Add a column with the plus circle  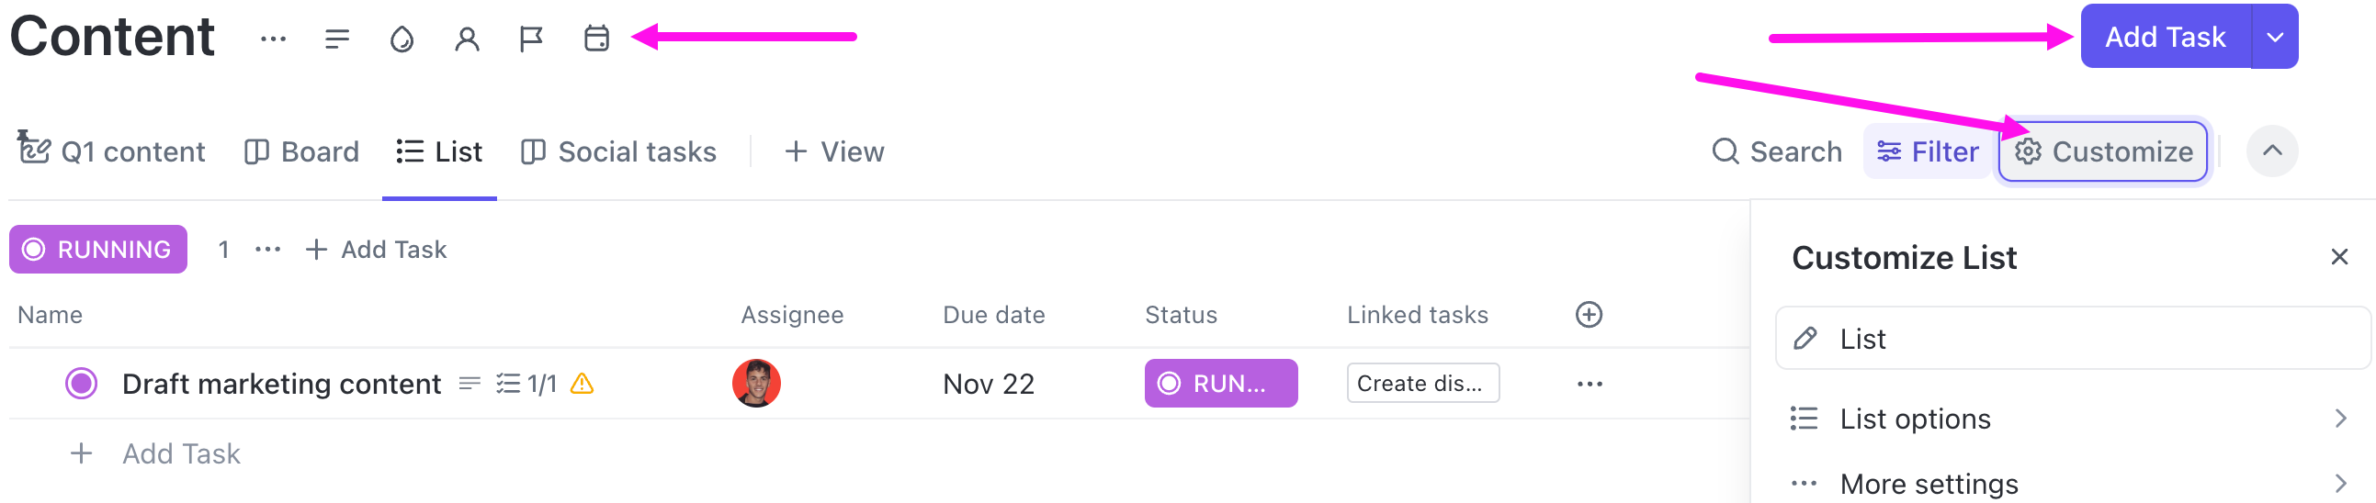click(1589, 315)
